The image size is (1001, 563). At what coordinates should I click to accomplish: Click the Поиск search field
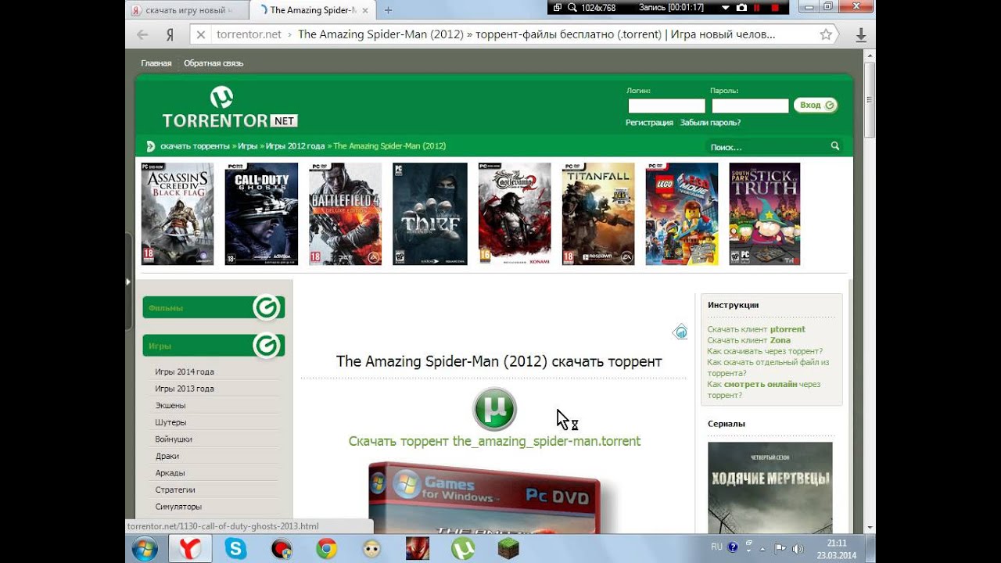[x=766, y=146]
